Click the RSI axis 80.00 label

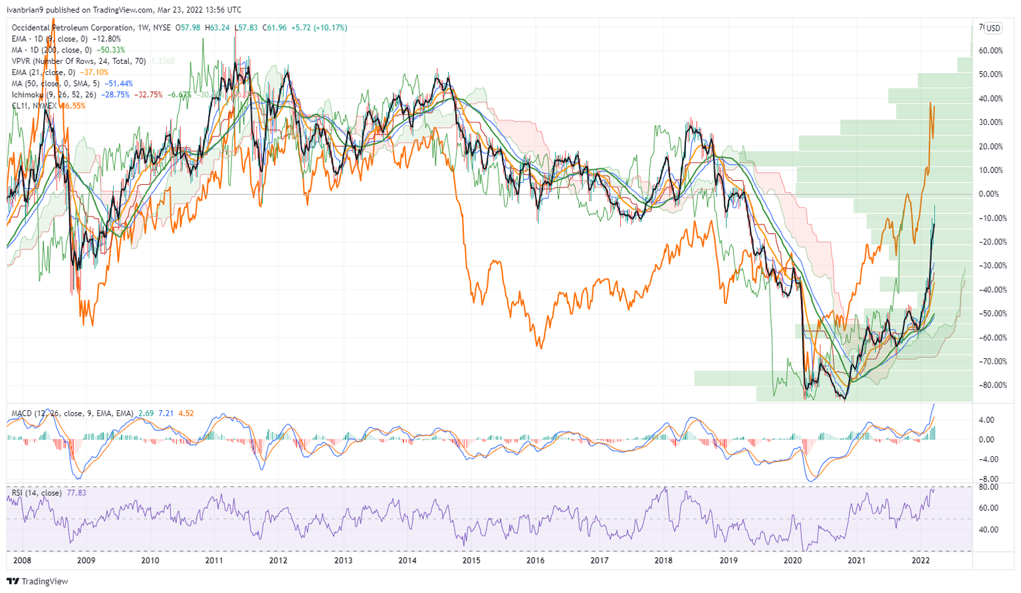989,487
